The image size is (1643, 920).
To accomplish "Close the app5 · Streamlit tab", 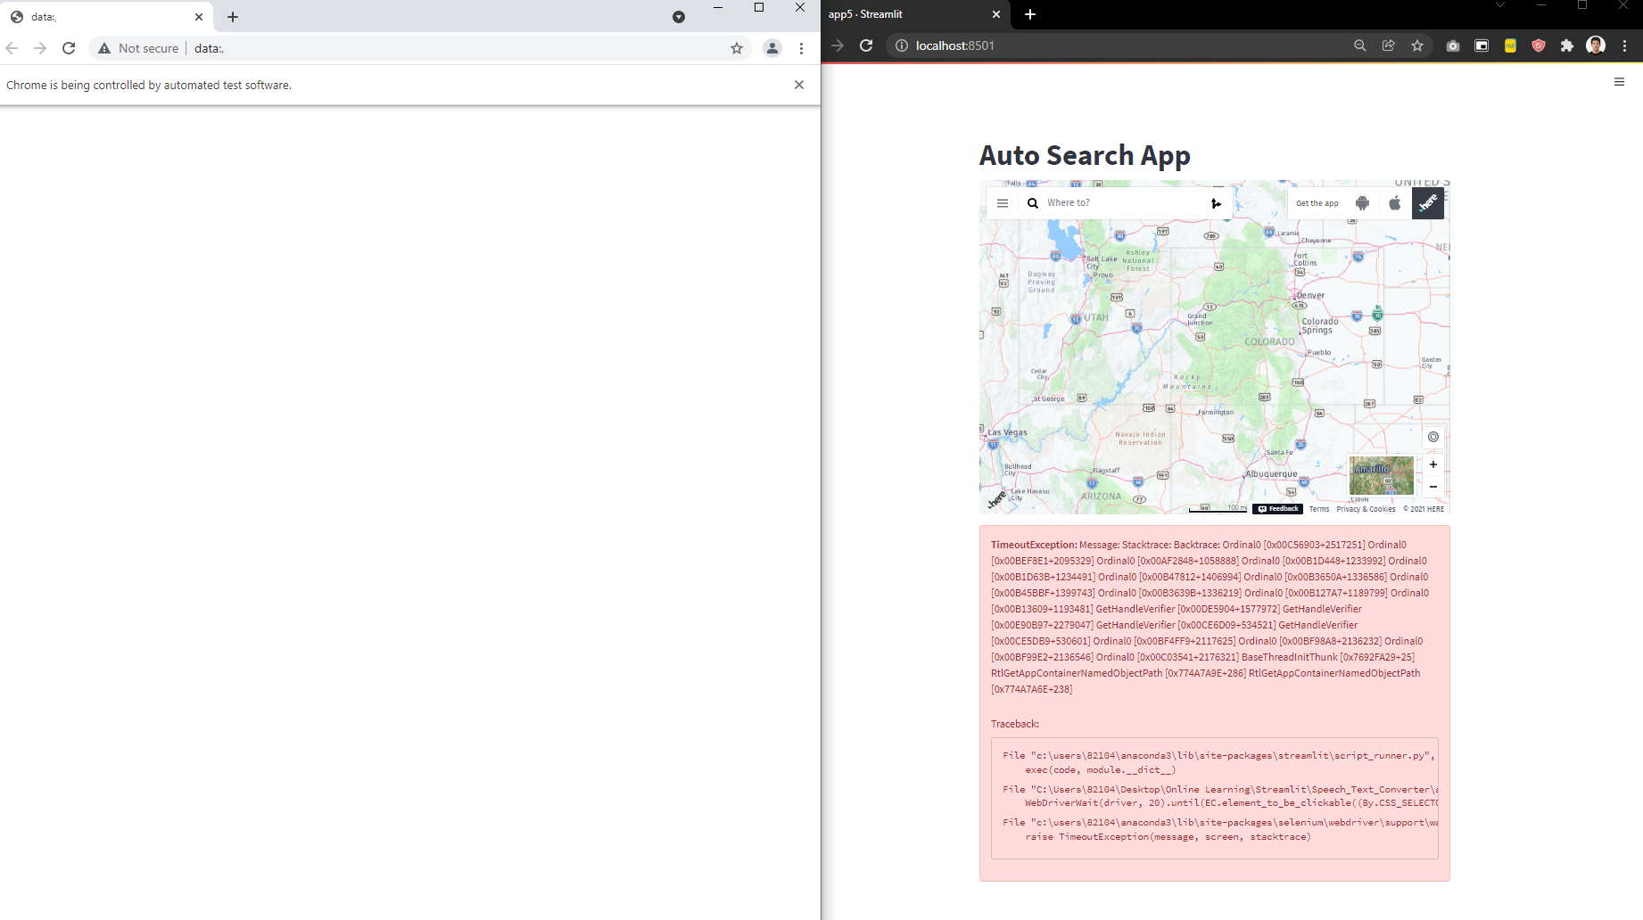I will [996, 14].
